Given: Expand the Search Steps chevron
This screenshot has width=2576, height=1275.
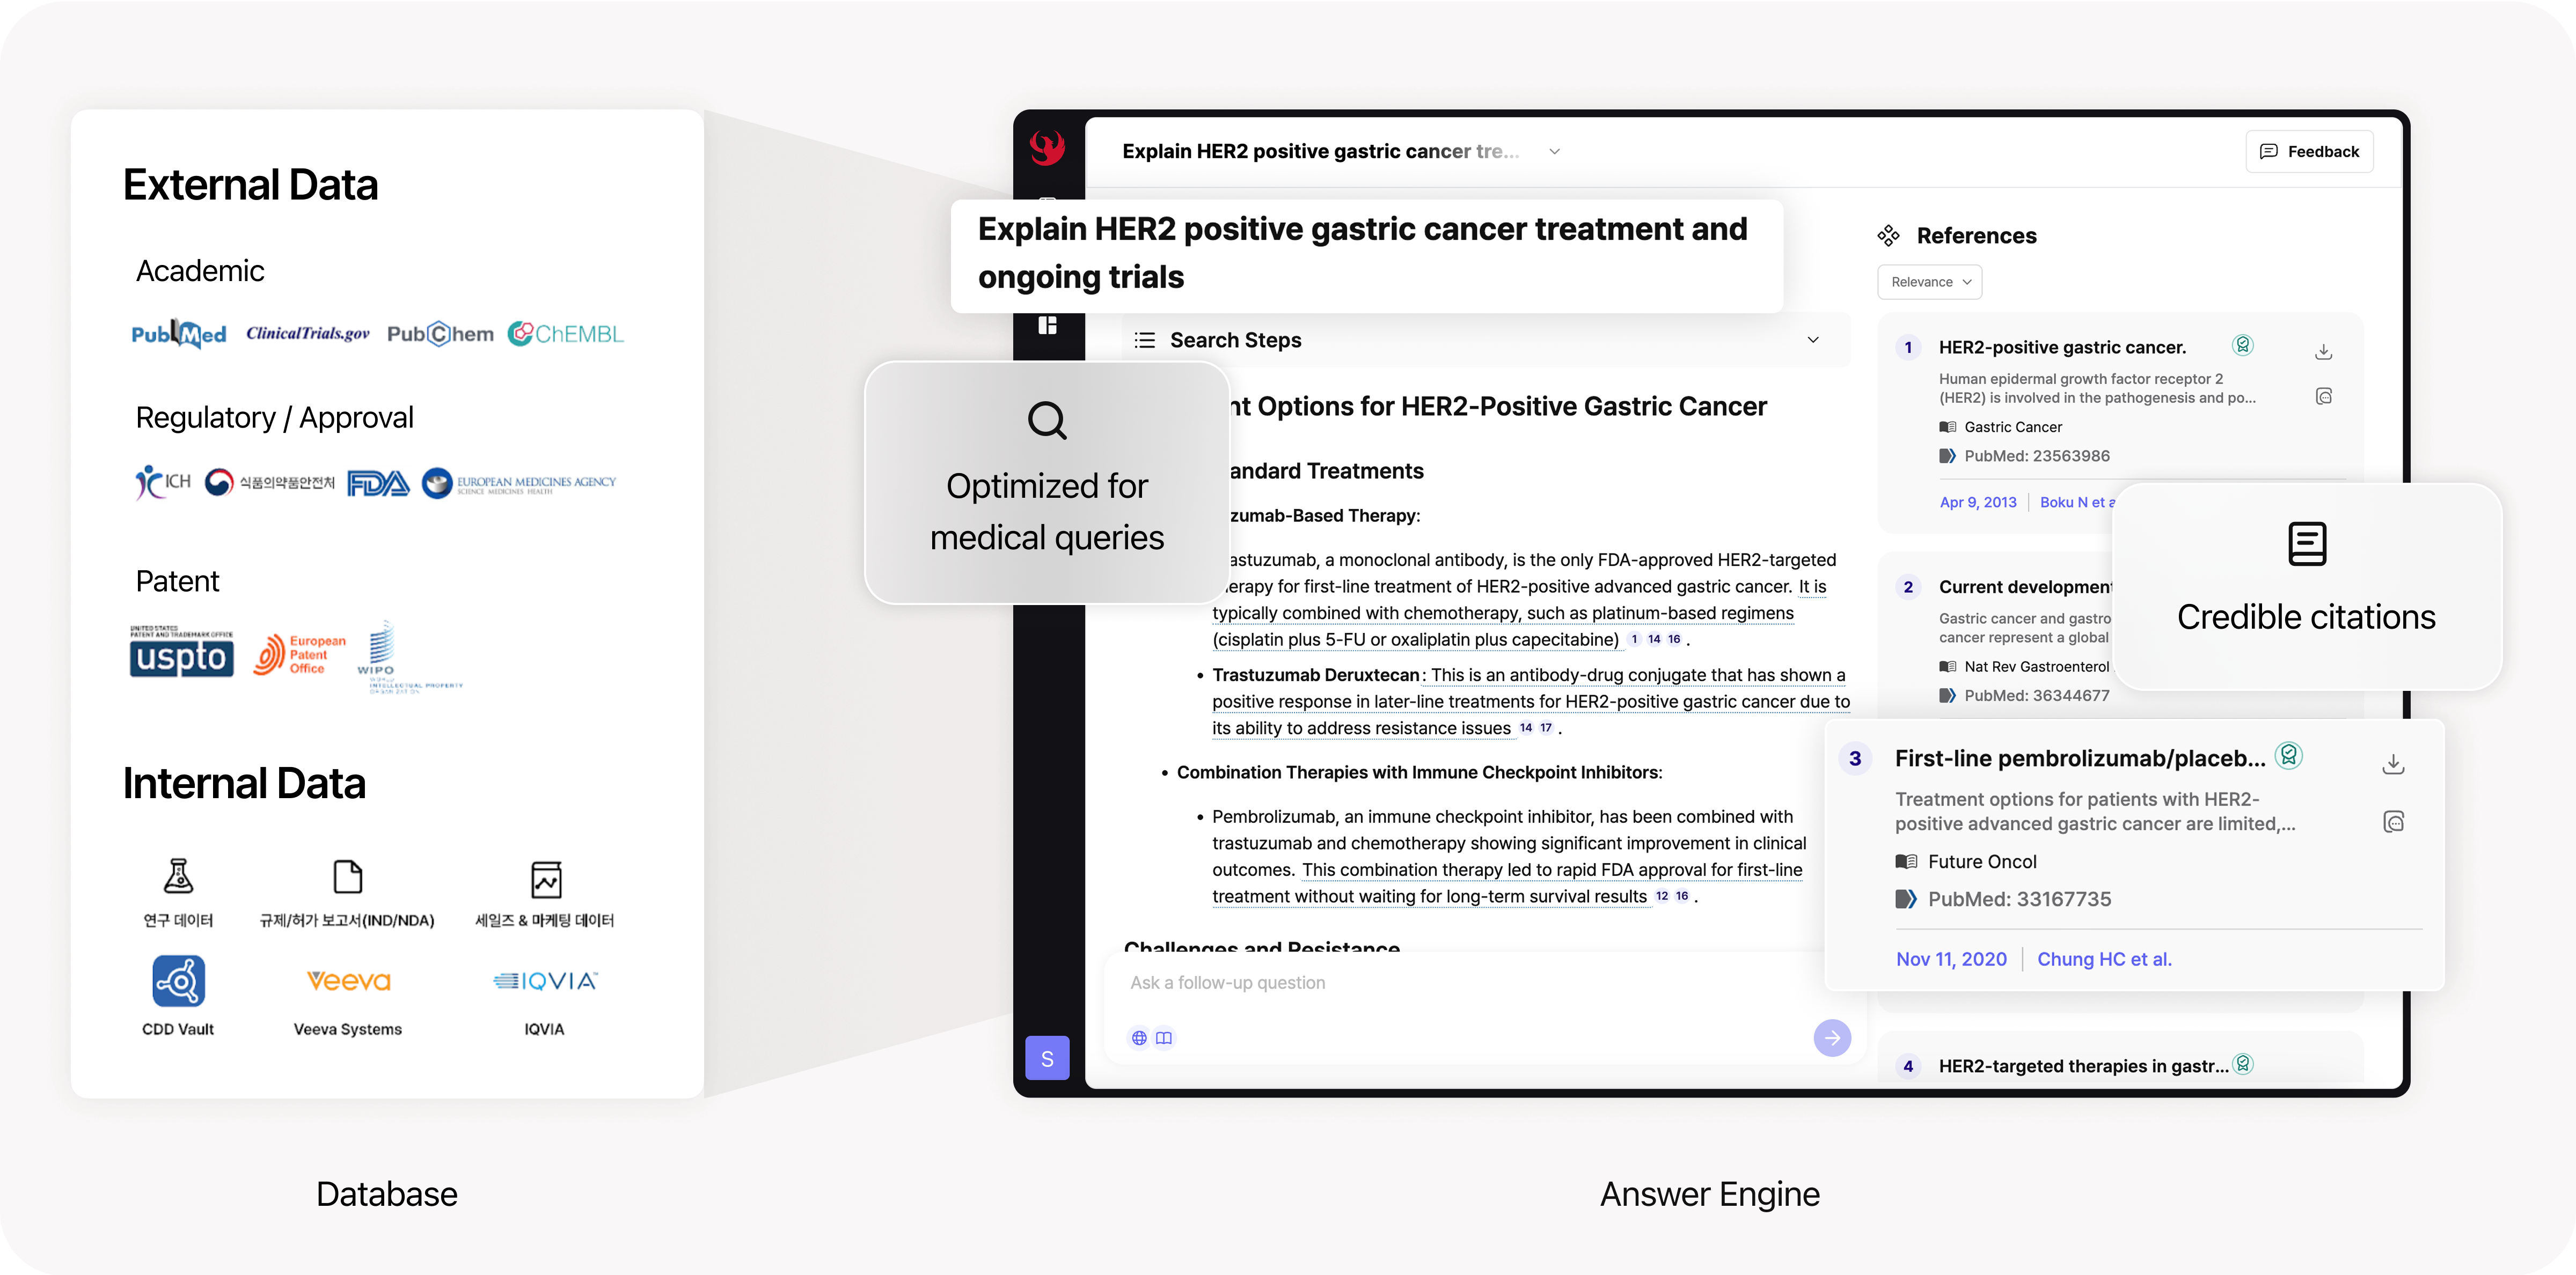Looking at the screenshot, I should pos(1813,340).
